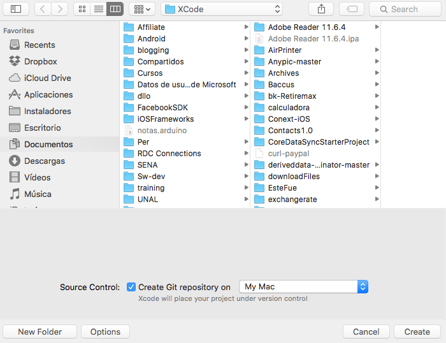Viewport: 446px width, 343px height.
Task: Open Dropbox in the sidebar
Action: 40,61
